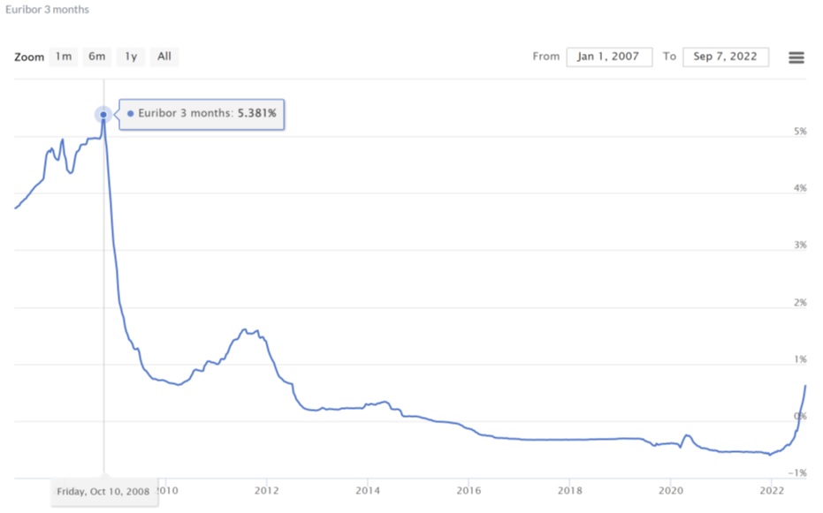The height and width of the screenshot is (513, 823).
Task: Click the 2016 x-axis label
Action: (469, 490)
